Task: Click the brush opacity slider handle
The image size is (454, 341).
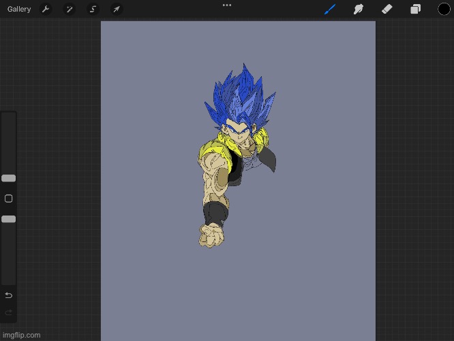Action: point(9,219)
